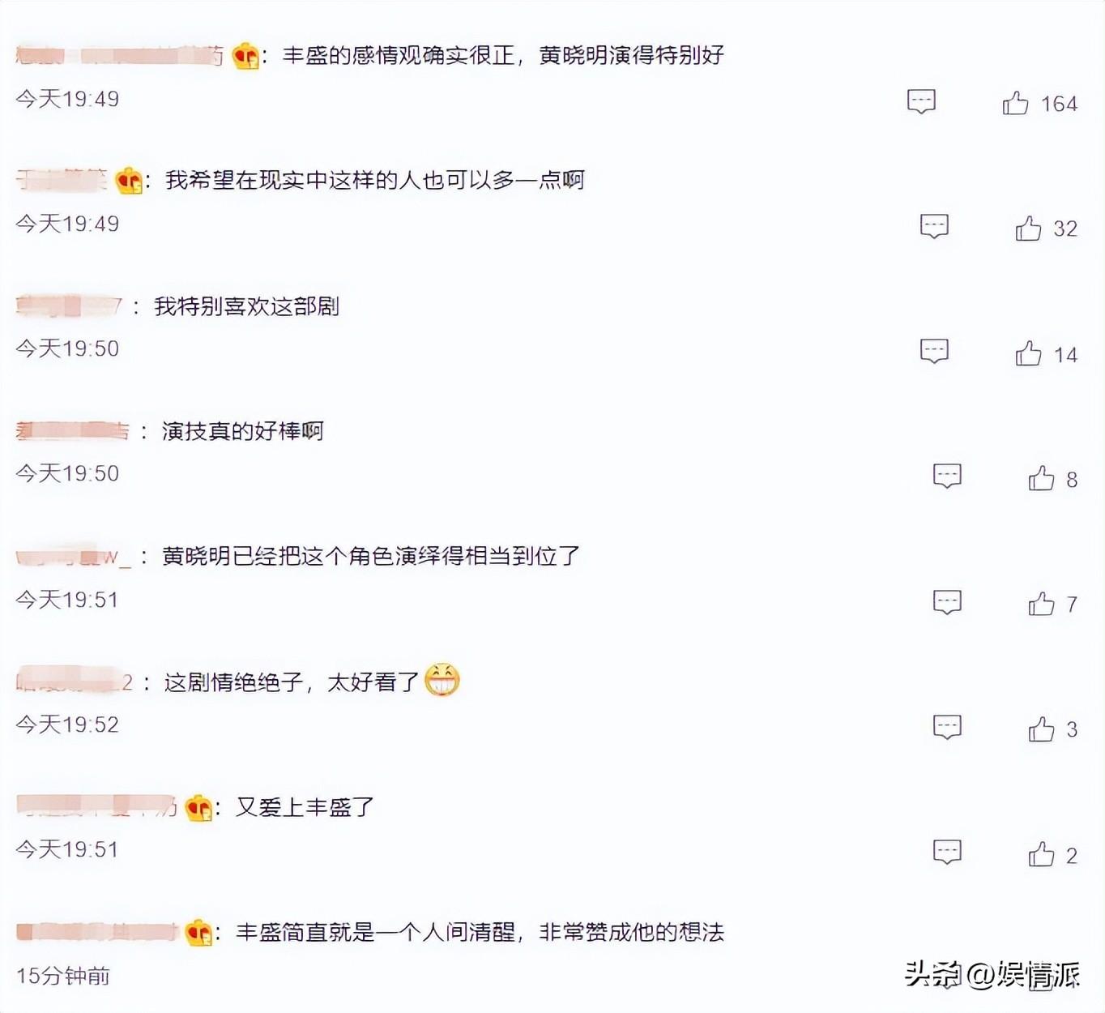1105x1013 pixels.
Task: Open the blurred username ending in 'w_'
Action: 73,557
